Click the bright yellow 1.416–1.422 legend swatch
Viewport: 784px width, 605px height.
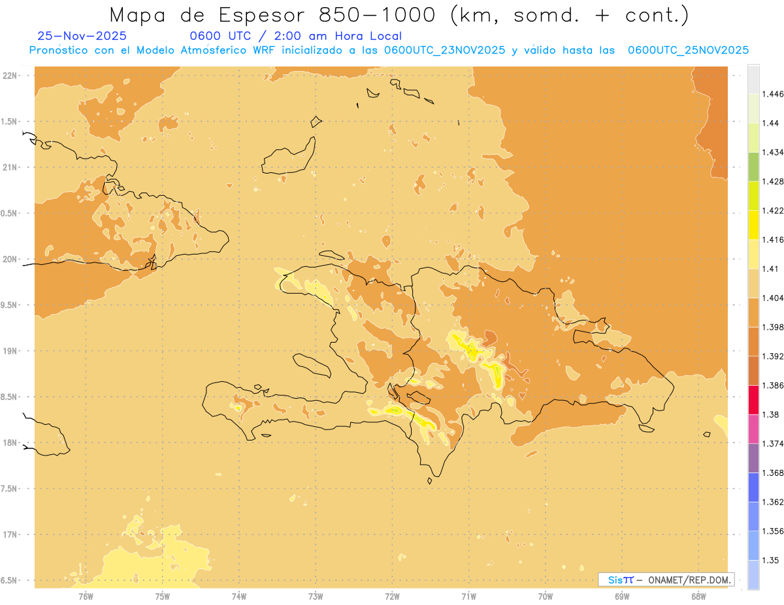[753, 225]
